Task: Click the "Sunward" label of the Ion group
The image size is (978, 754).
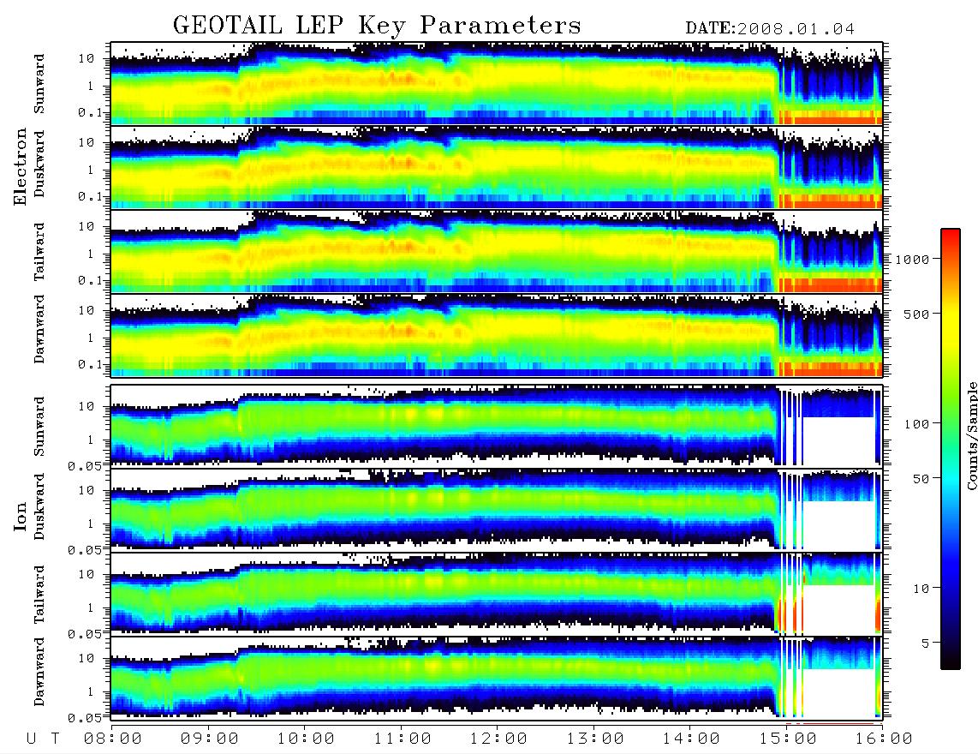Action: tap(39, 426)
